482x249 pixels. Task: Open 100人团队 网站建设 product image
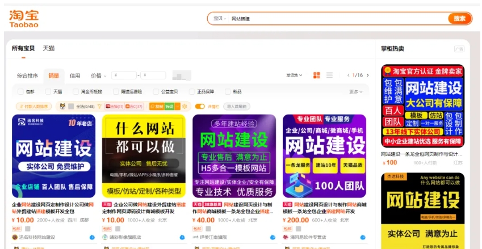coord(325,156)
